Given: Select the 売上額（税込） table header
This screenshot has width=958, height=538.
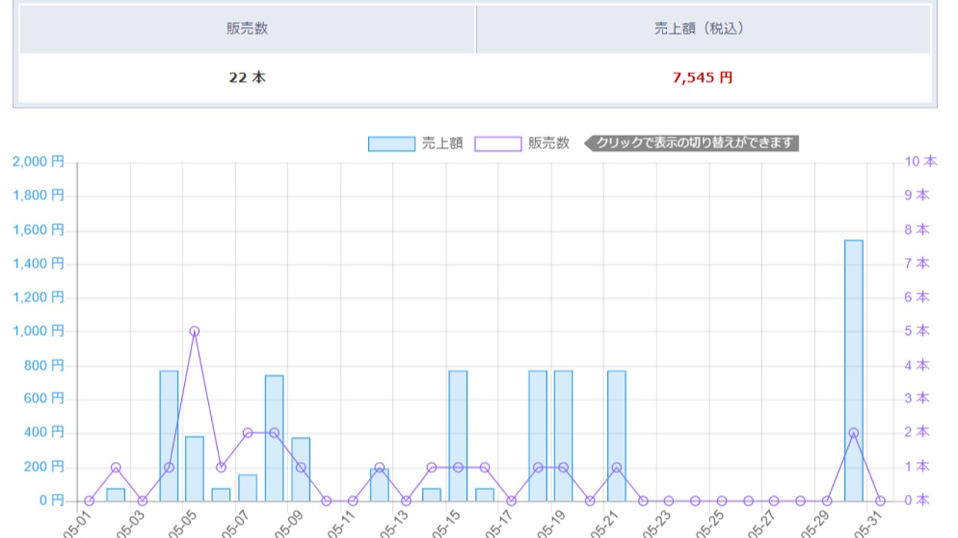Looking at the screenshot, I should click(x=704, y=29).
